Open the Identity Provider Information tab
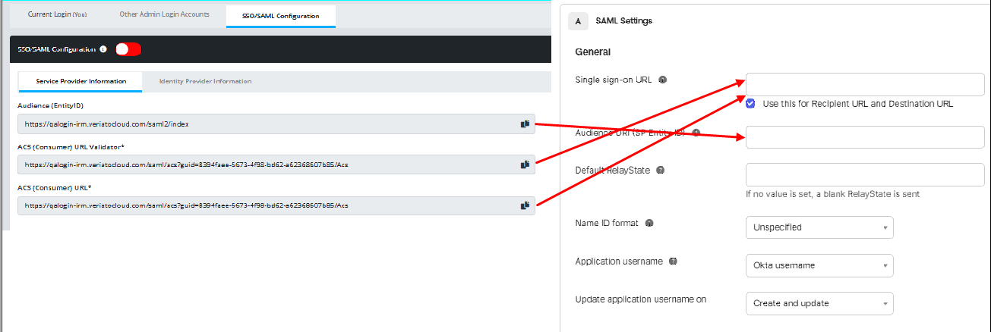Image resolution: width=991 pixels, height=332 pixels. tap(205, 81)
